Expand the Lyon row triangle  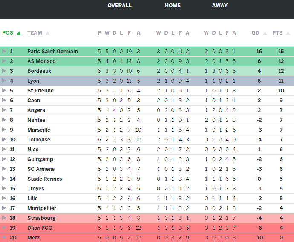(4, 81)
